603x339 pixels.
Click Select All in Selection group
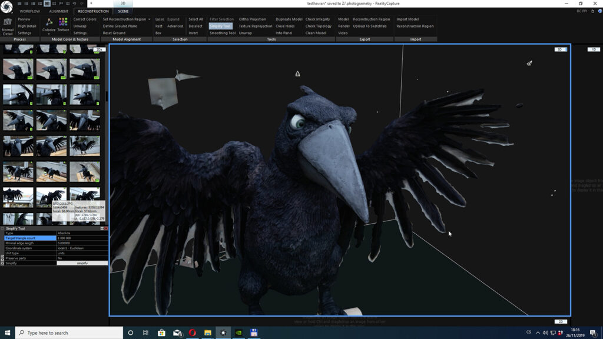[x=196, y=19]
